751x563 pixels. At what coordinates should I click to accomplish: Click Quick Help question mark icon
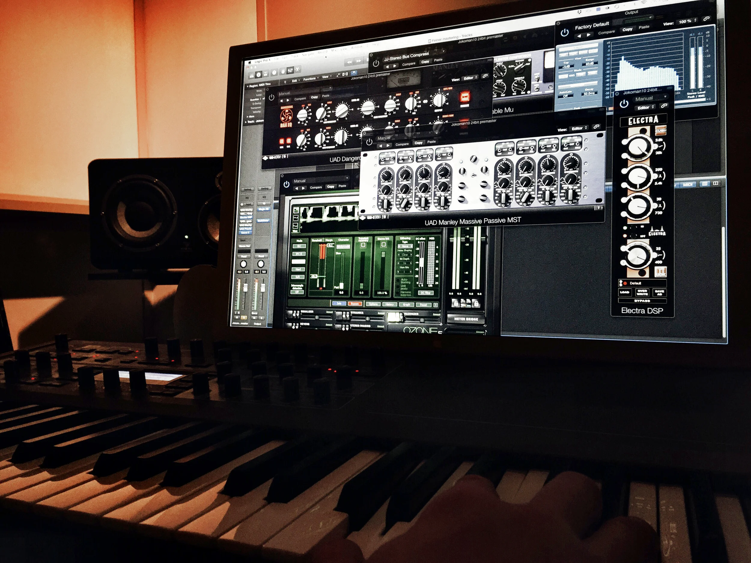click(274, 73)
